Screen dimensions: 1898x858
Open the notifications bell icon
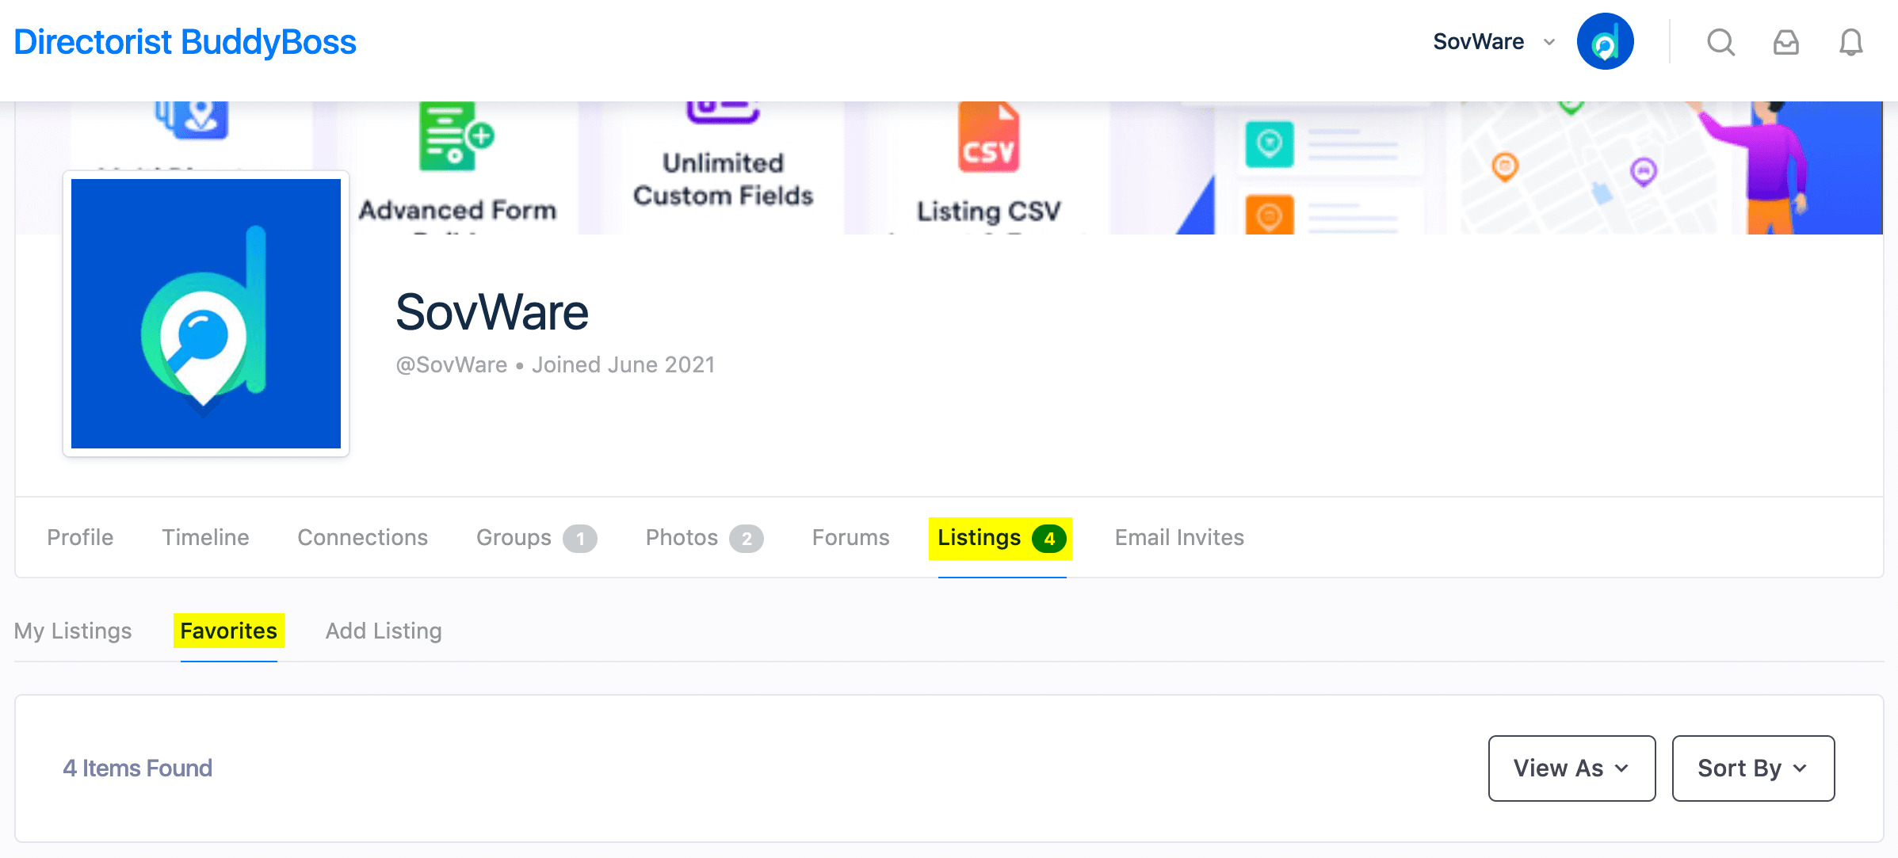point(1850,42)
